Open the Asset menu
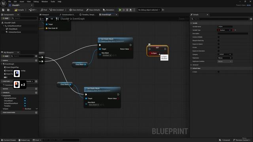The image size is (253, 142). pos(22,2)
